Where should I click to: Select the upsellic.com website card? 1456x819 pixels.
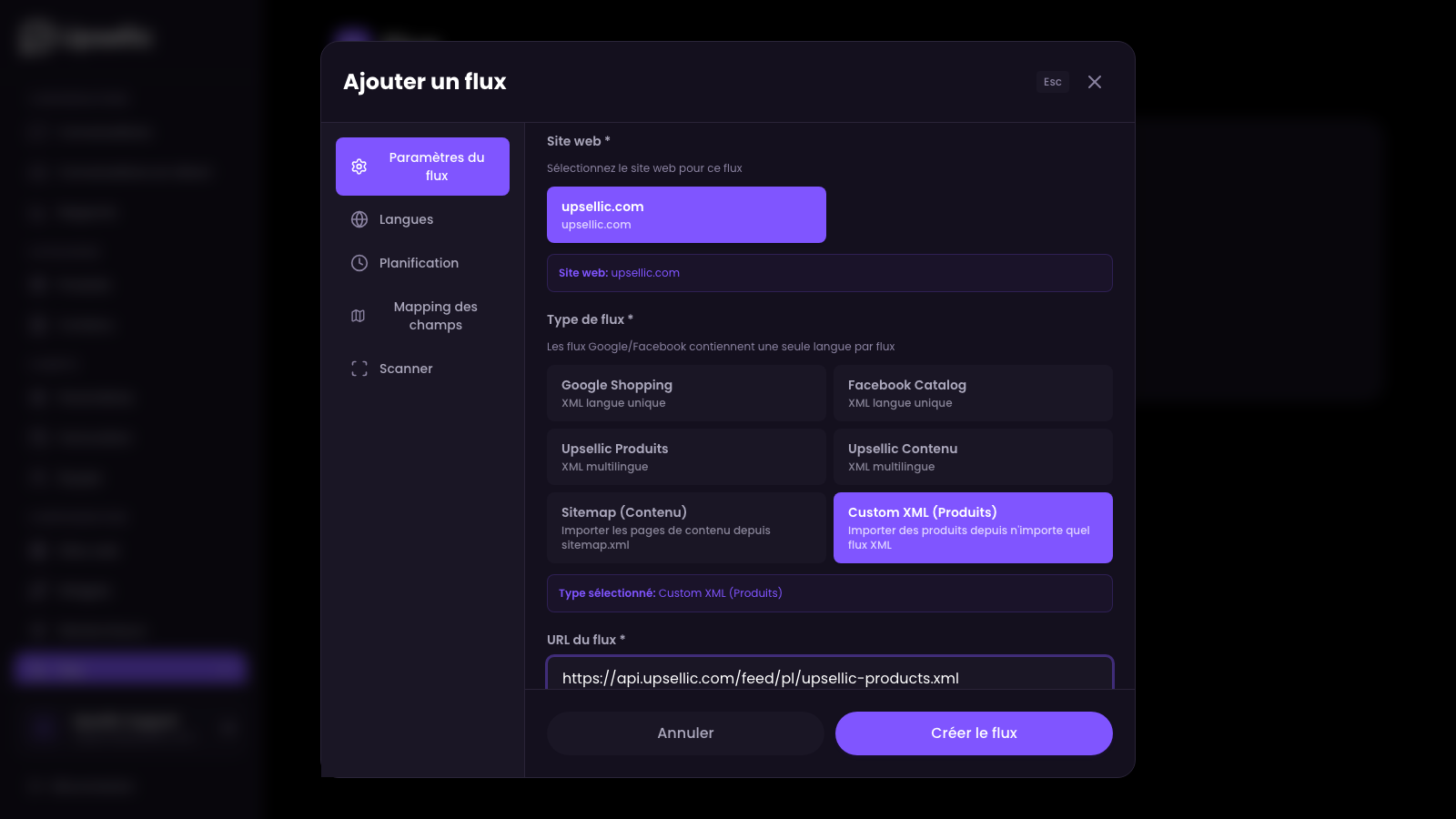click(686, 215)
